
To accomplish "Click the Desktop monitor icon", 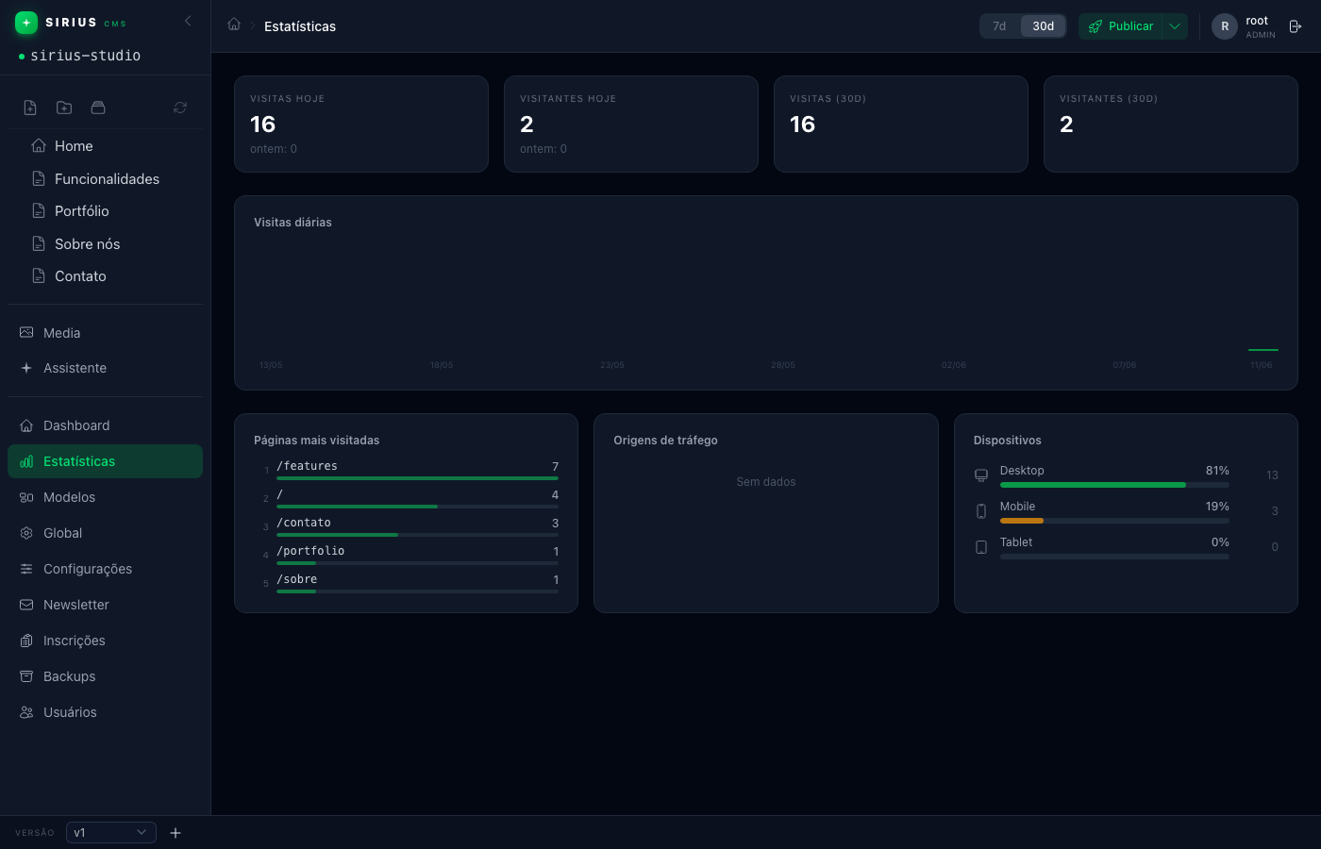I will tap(981, 475).
